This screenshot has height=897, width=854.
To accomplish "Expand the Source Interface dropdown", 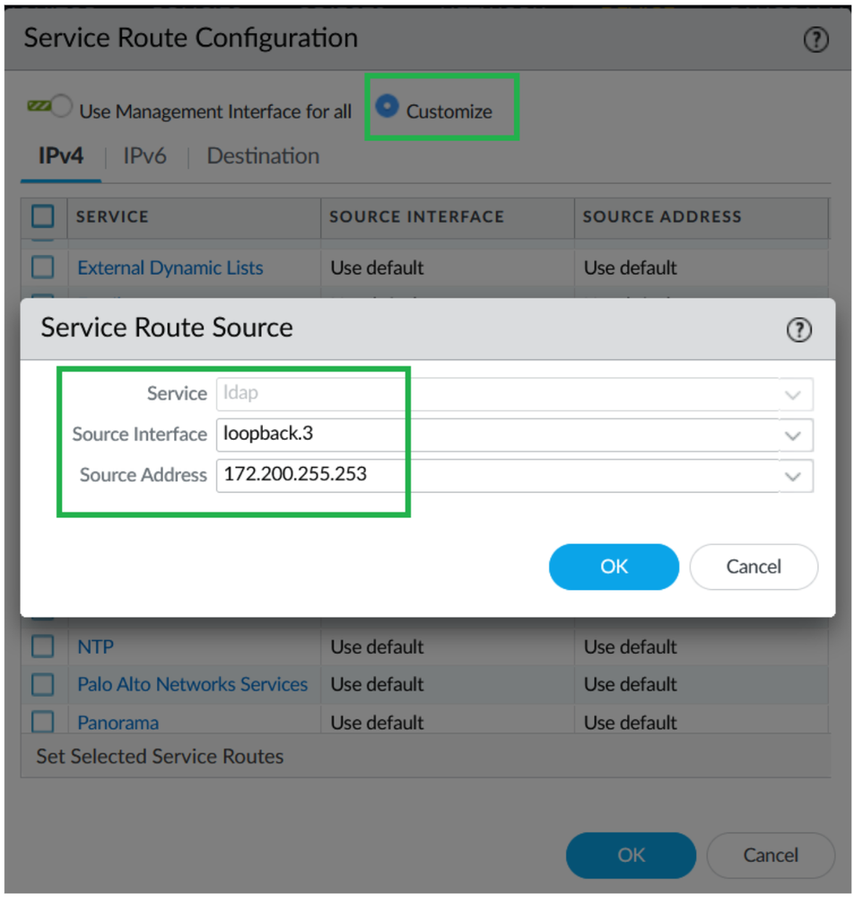I will click(x=793, y=435).
